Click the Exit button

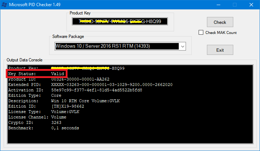tap(220, 50)
